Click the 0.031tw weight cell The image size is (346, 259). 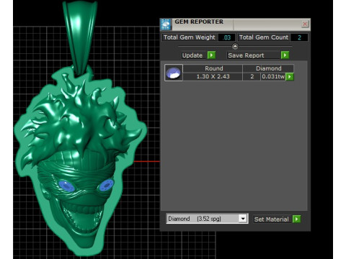tap(273, 77)
